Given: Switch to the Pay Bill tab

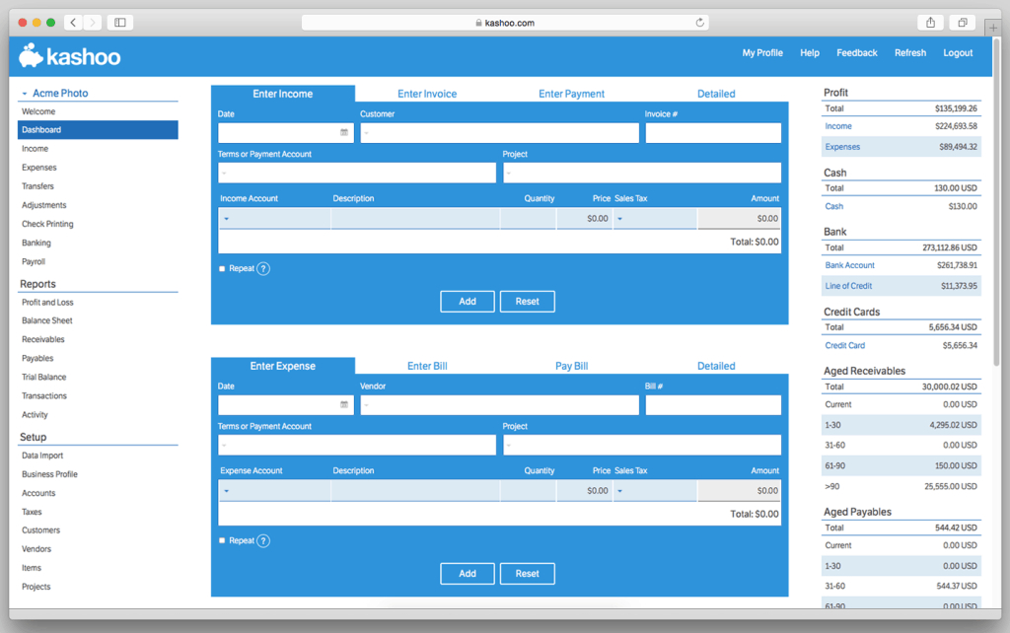Looking at the screenshot, I should (571, 366).
